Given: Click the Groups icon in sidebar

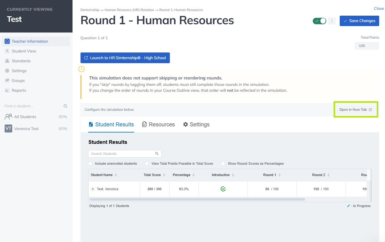Looking at the screenshot, I should tap(7, 81).
